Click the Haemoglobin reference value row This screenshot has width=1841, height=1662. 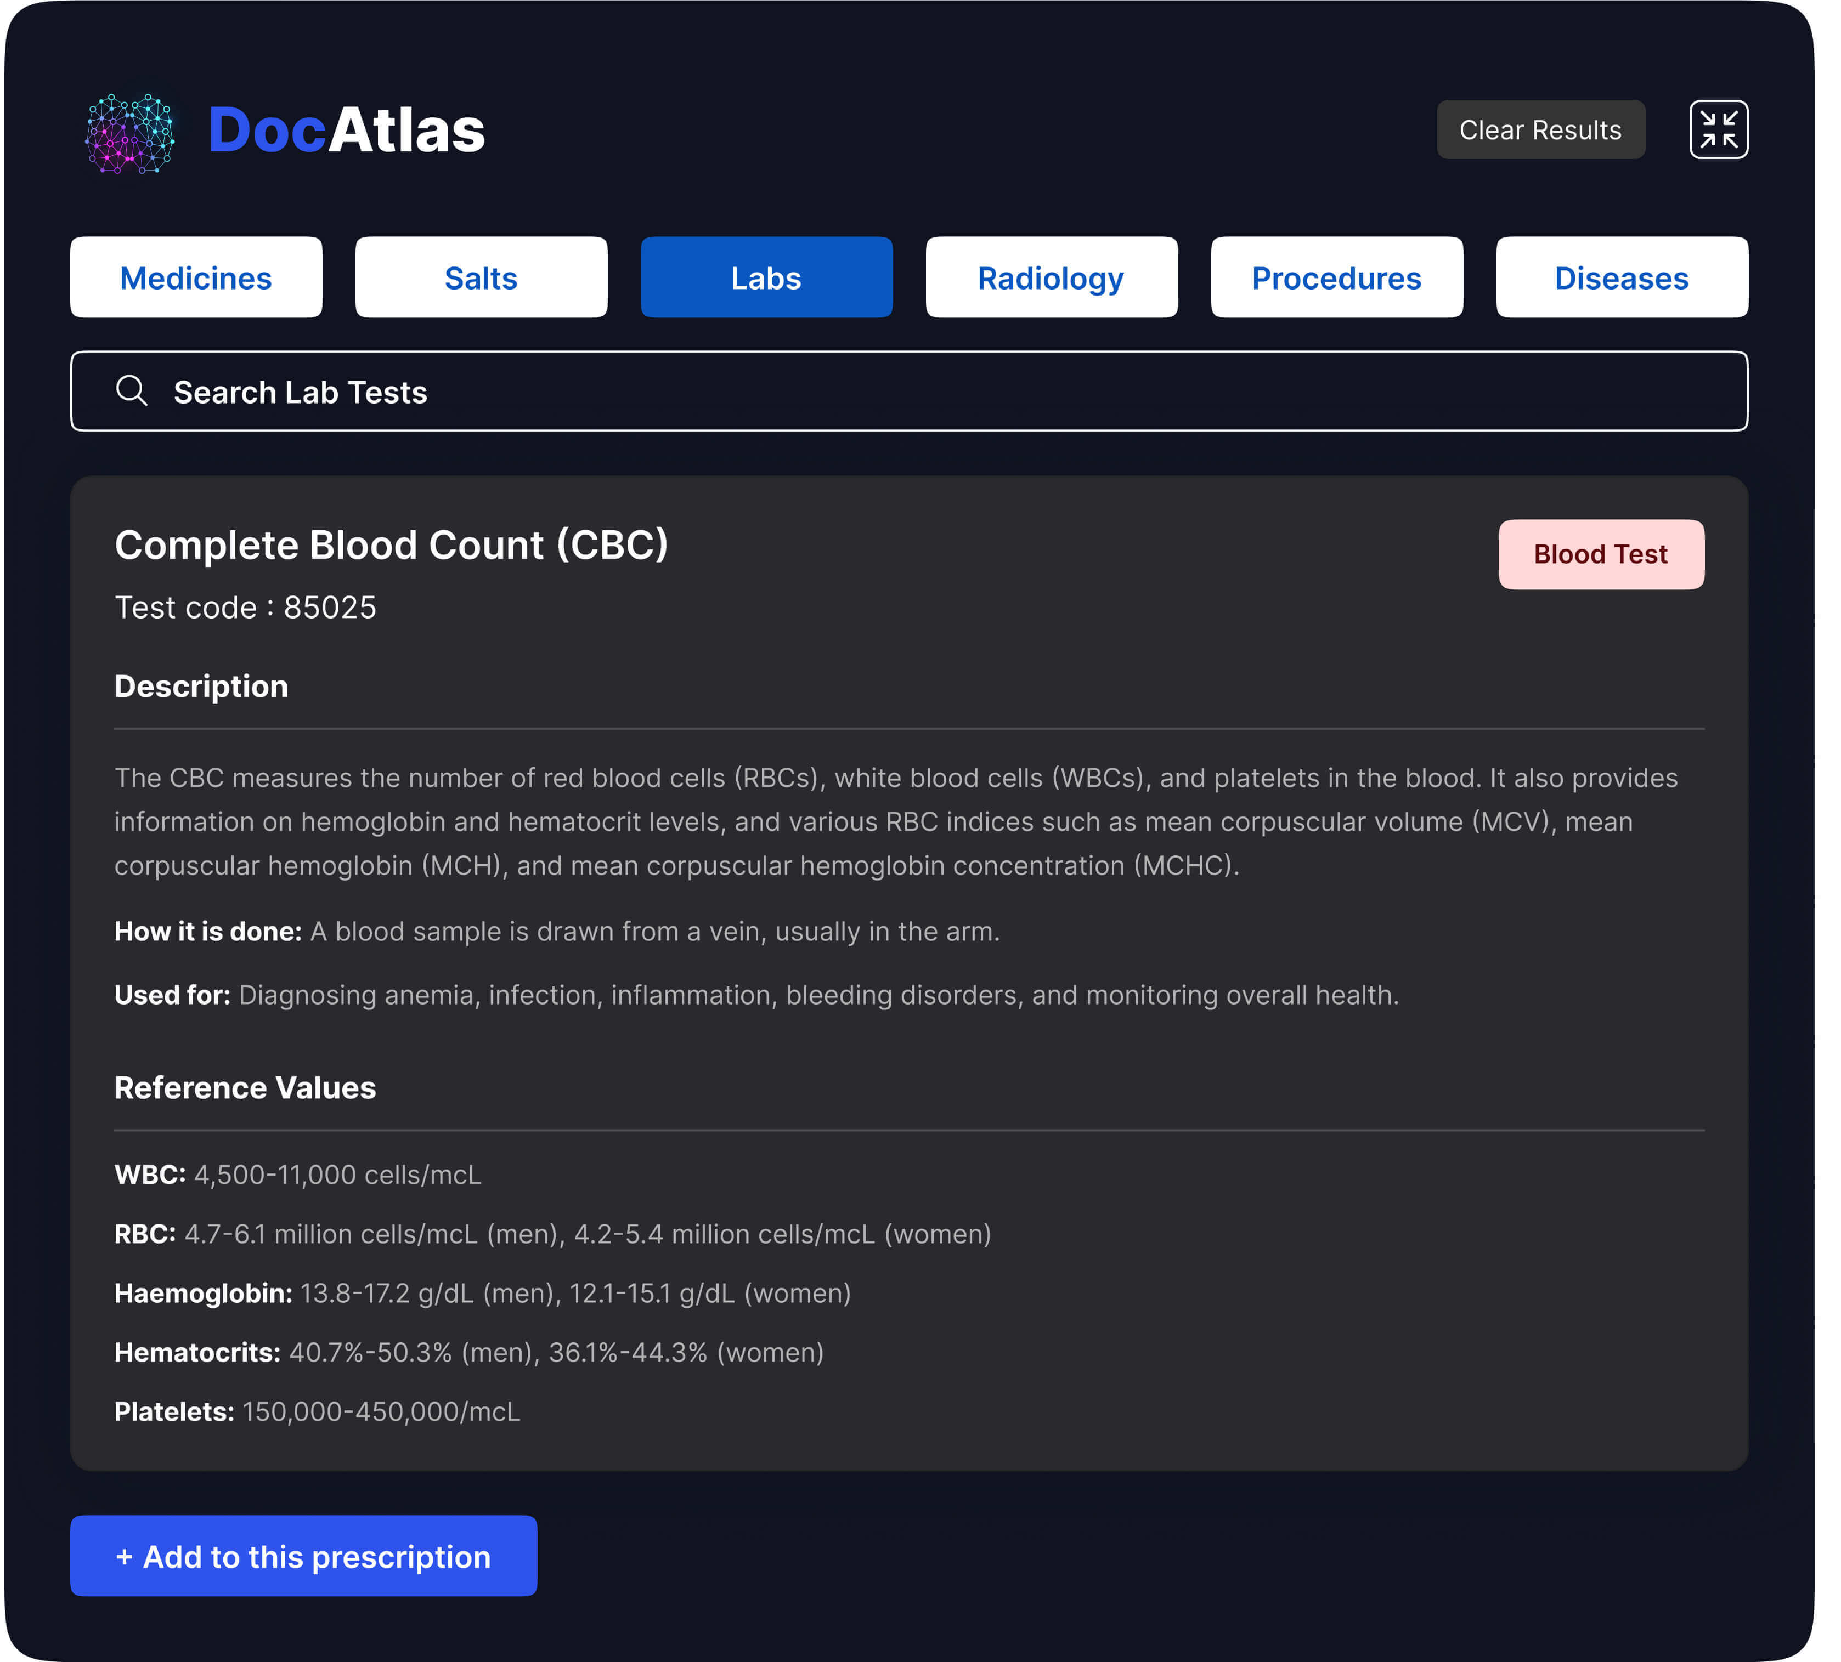482,1292
